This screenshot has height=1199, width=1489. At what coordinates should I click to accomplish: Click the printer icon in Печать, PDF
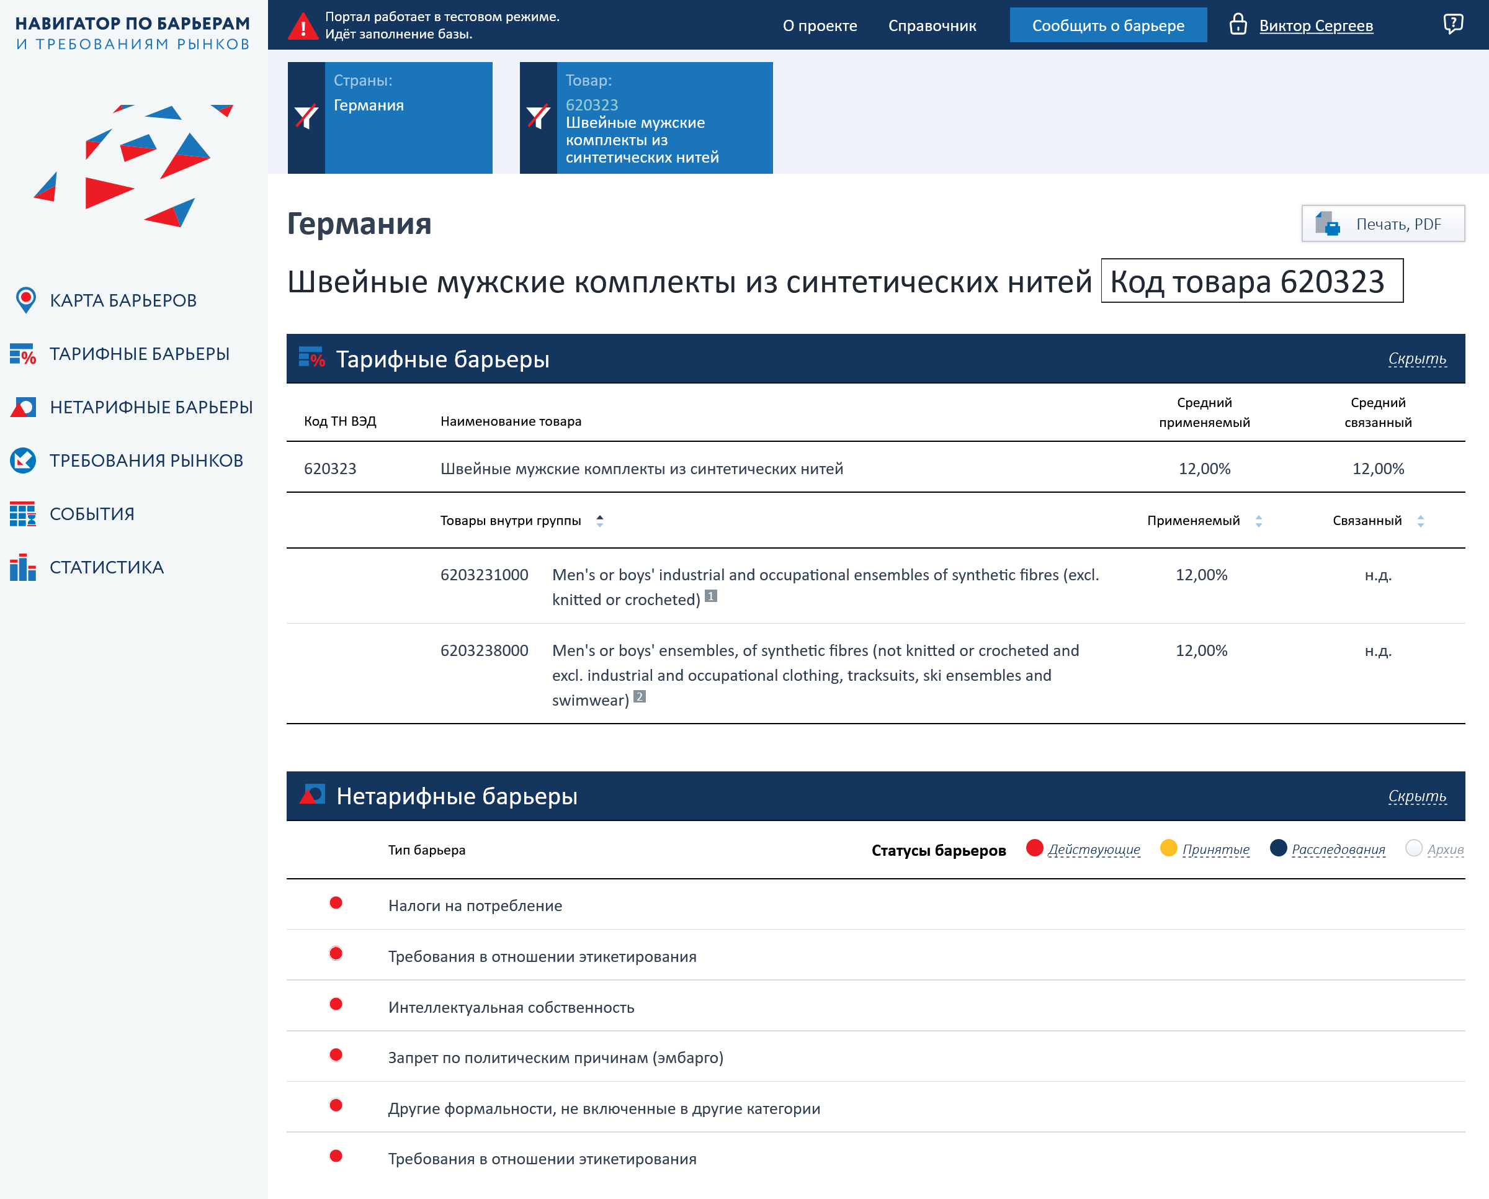coord(1328,224)
